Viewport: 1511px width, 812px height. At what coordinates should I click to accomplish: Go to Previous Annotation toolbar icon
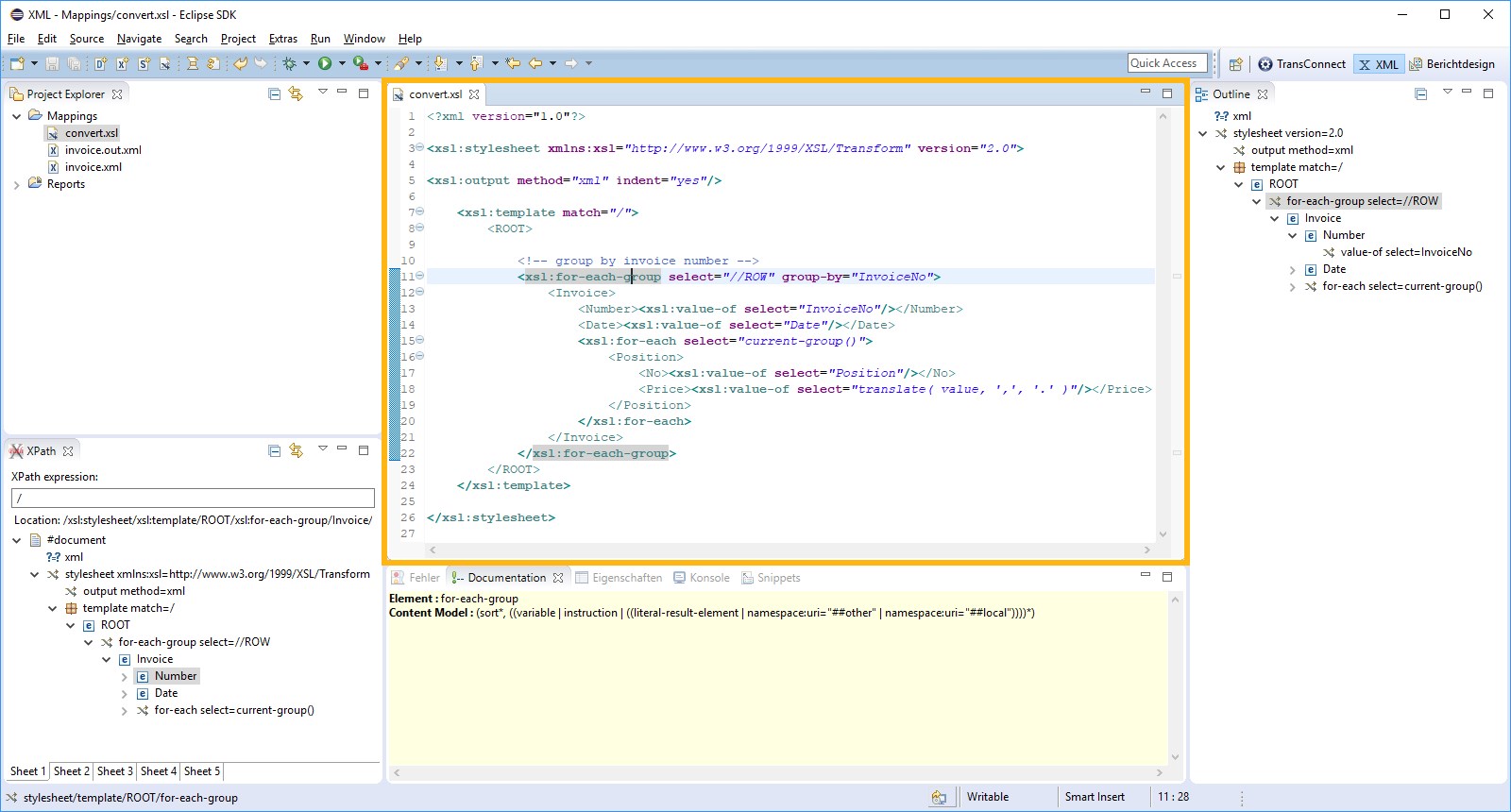[x=477, y=63]
